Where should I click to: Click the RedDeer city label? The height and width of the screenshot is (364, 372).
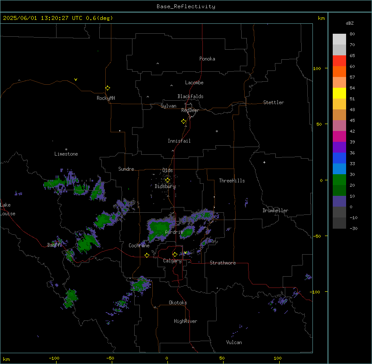pos(190,110)
